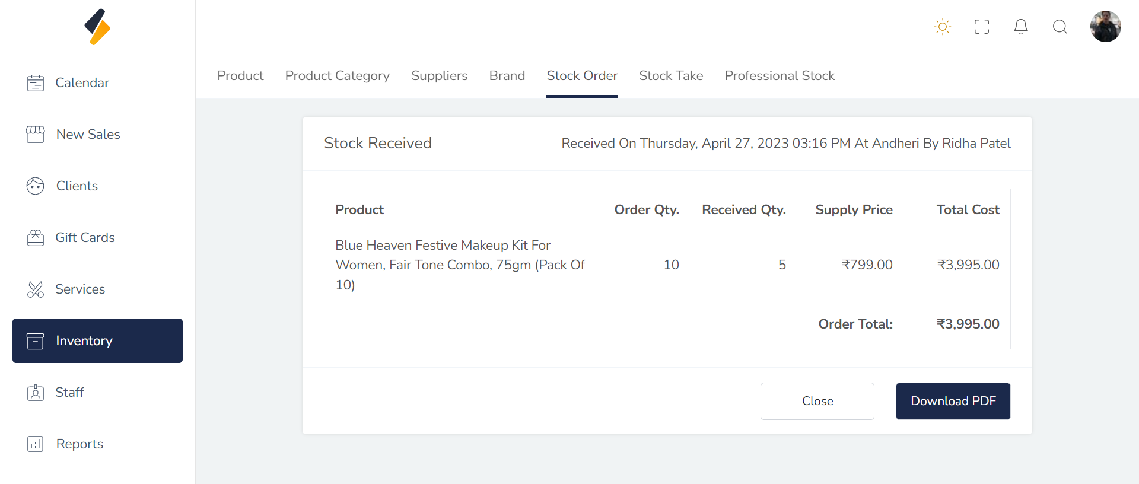Switch to the Product tab
1139x484 pixels.
tap(240, 76)
